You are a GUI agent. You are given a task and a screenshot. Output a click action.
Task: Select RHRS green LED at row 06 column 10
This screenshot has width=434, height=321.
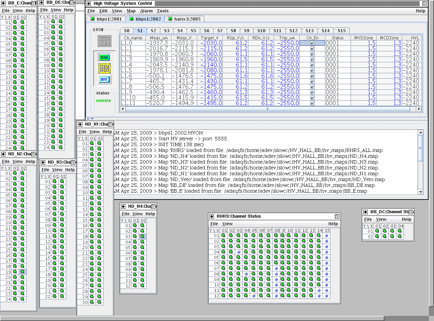point(289,263)
